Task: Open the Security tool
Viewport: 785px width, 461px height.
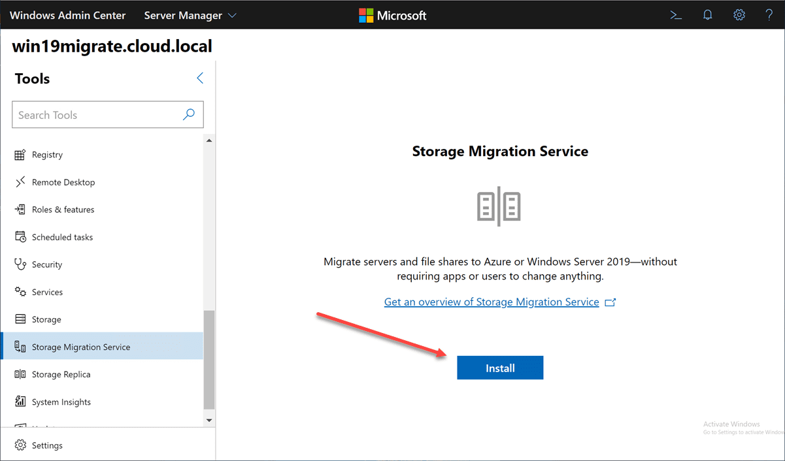Action: [x=48, y=264]
